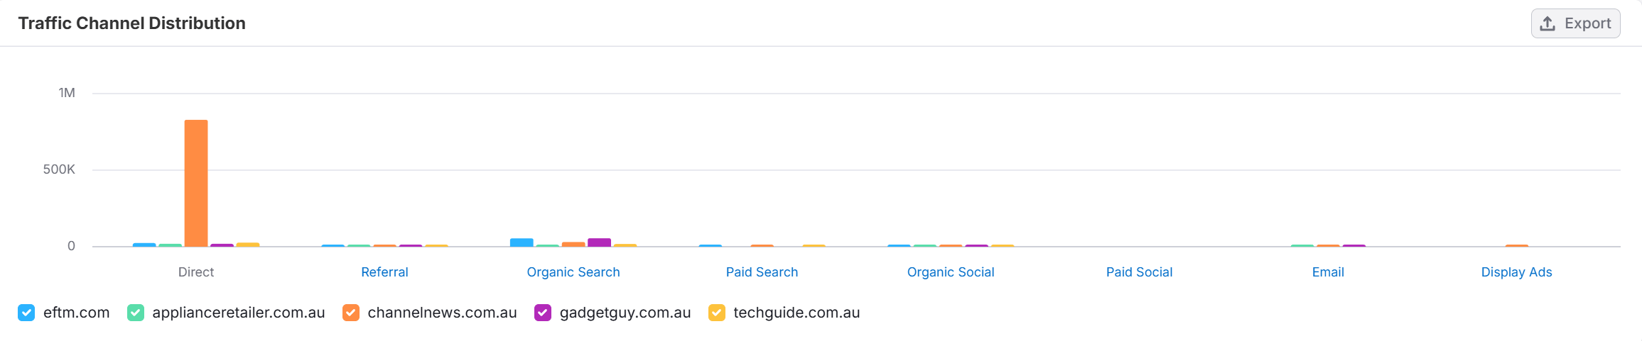Click the yellow techguide Direct bar
This screenshot has width=1642, height=341.
(248, 245)
